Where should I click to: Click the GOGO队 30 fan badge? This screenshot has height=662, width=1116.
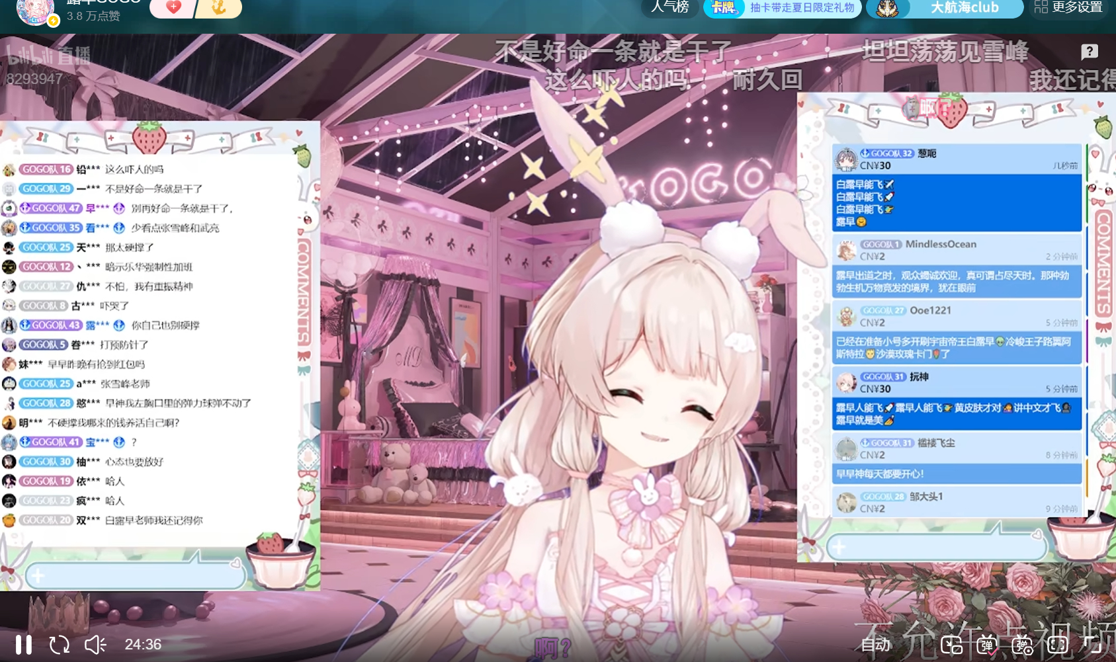46,462
